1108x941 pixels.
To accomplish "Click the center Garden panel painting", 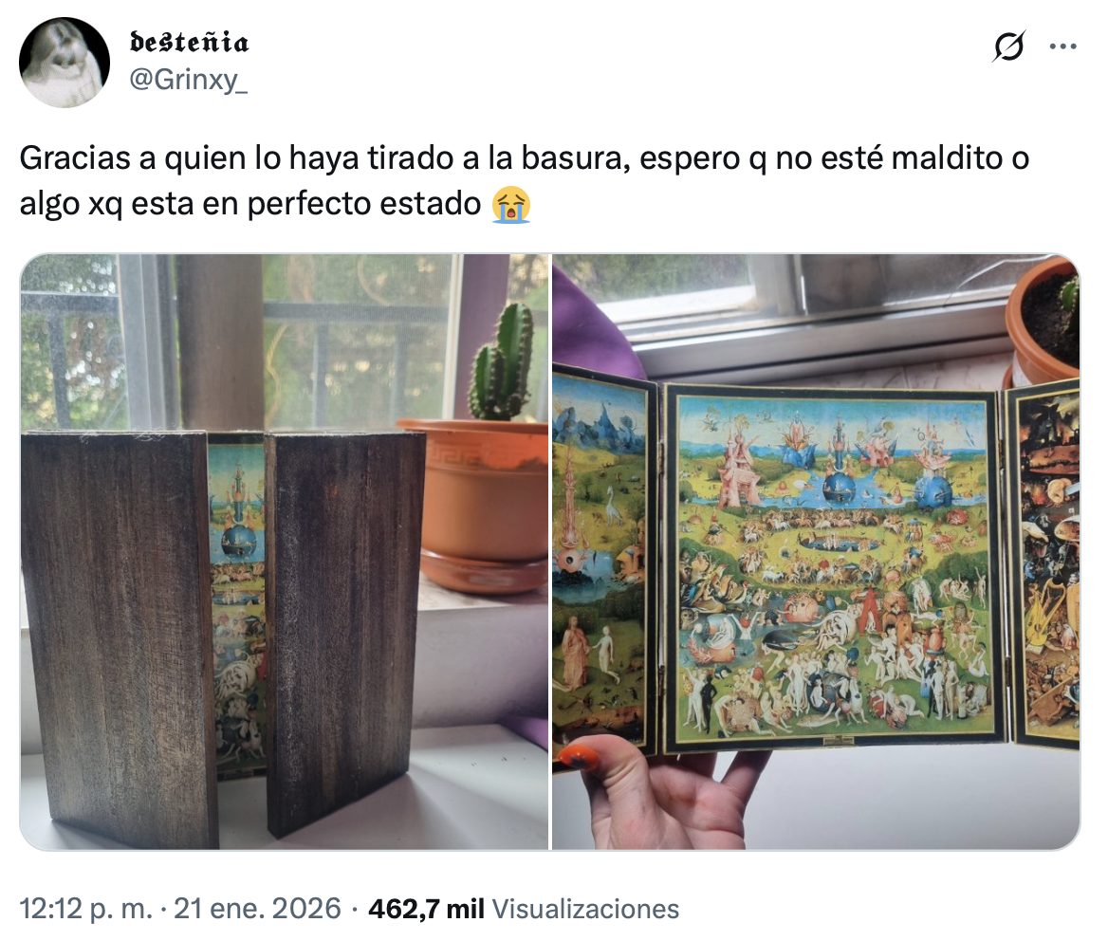I will point(831,565).
